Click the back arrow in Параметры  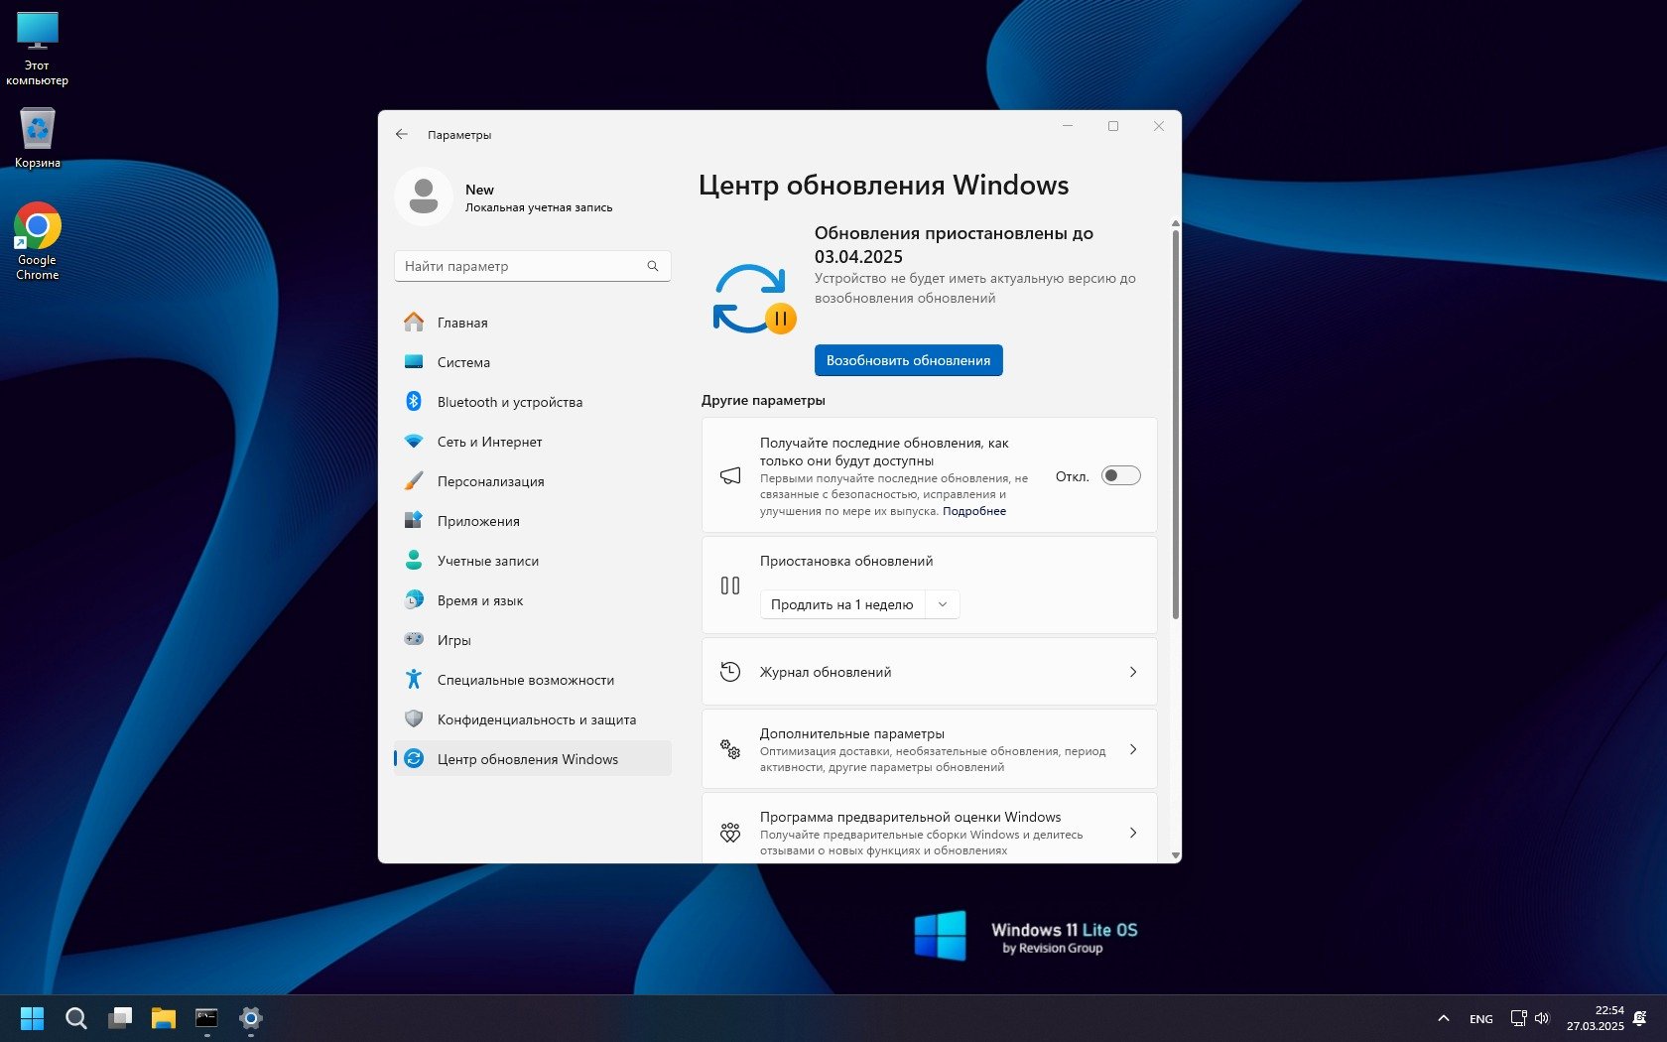[401, 134]
